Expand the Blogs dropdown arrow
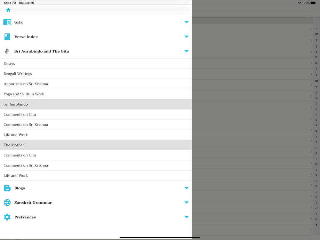 (x=187, y=188)
